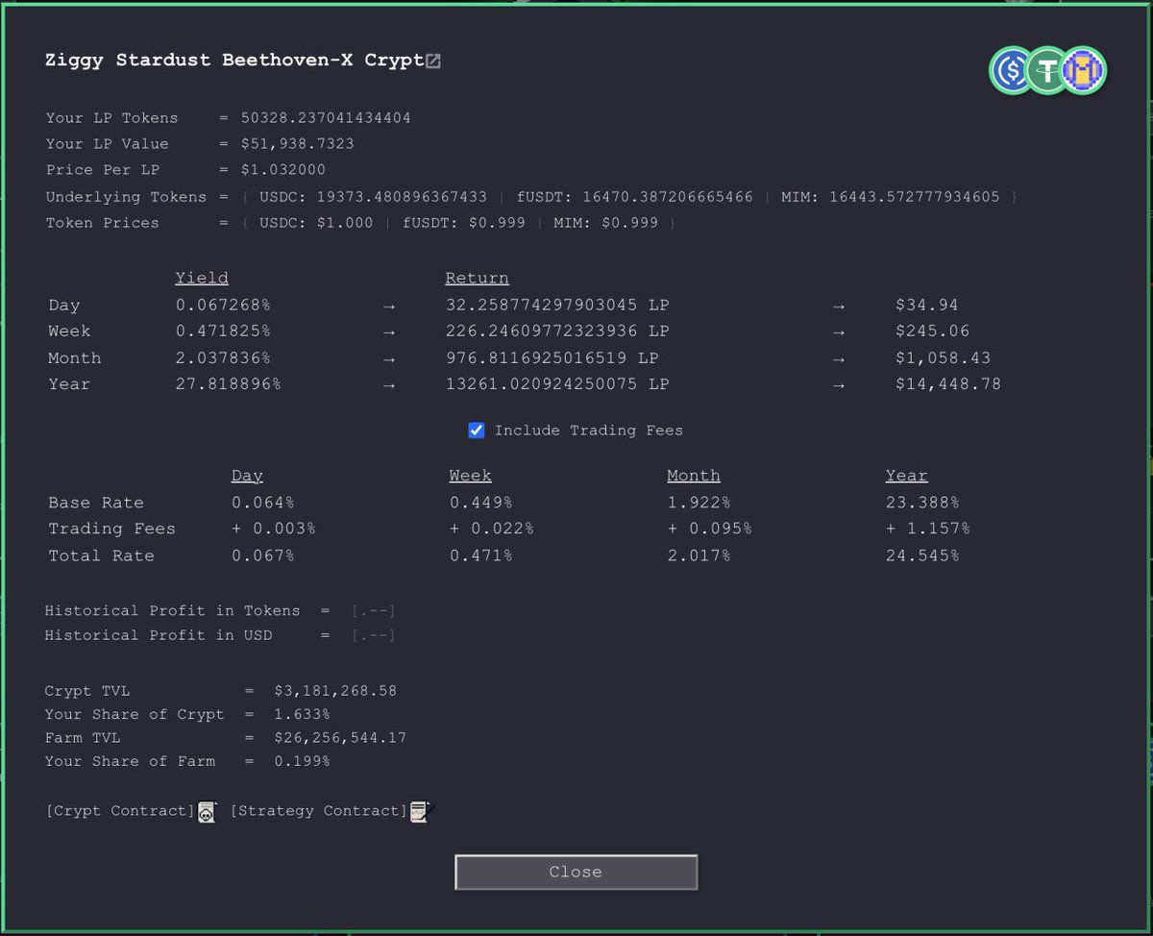Click the Ziggy Stardust Beethoven-X Crypt title
This screenshot has width=1153, height=936.
231,60
